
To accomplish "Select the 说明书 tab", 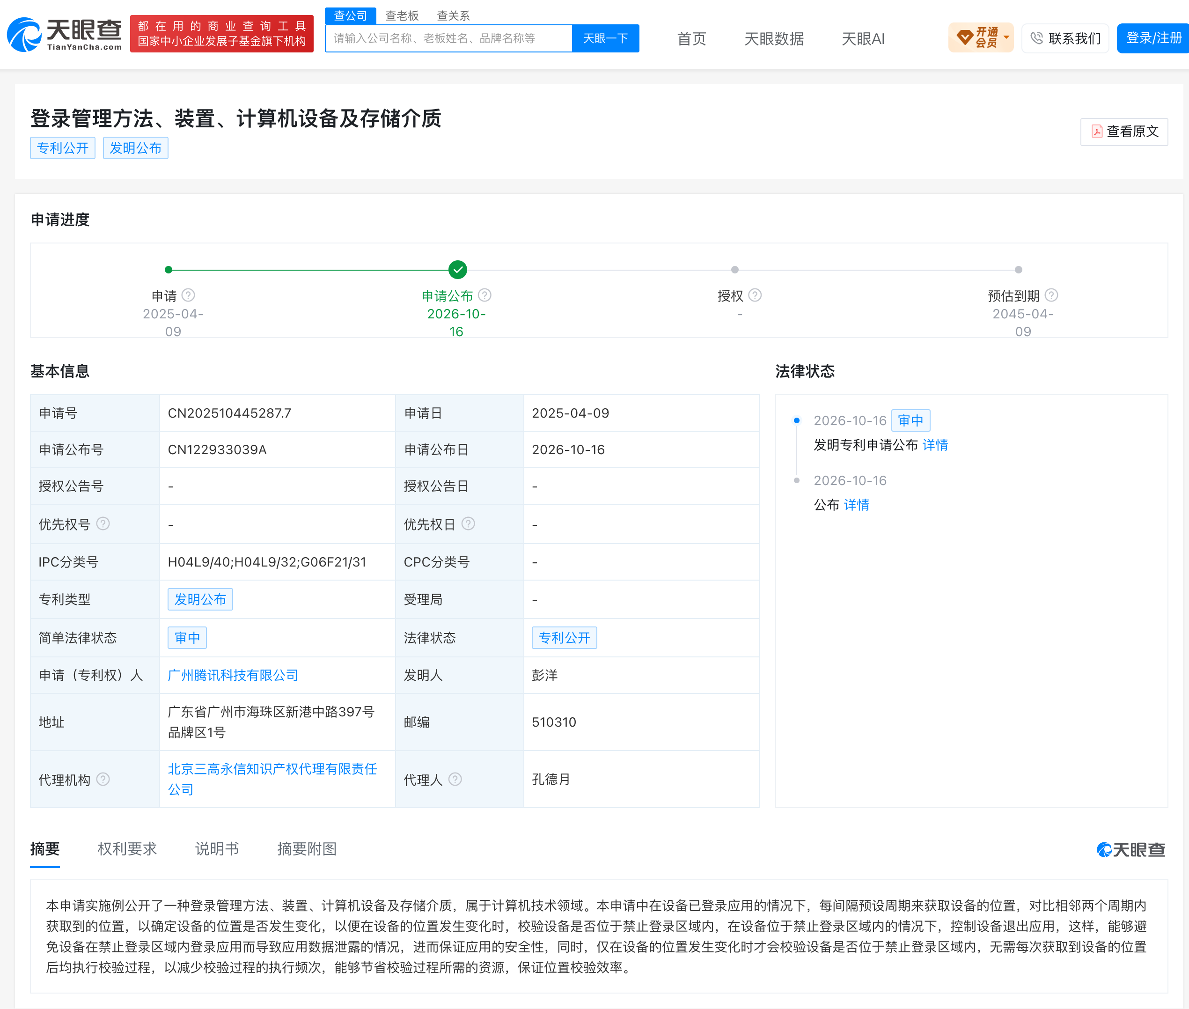I will click(x=217, y=849).
